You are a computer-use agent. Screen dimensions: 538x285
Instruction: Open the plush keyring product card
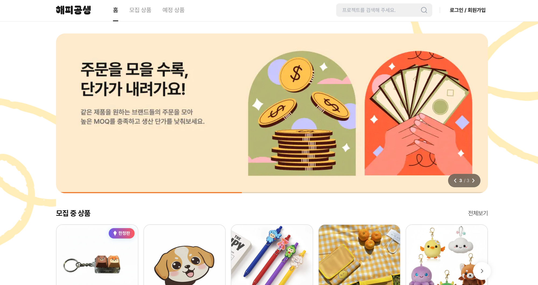pos(447,255)
